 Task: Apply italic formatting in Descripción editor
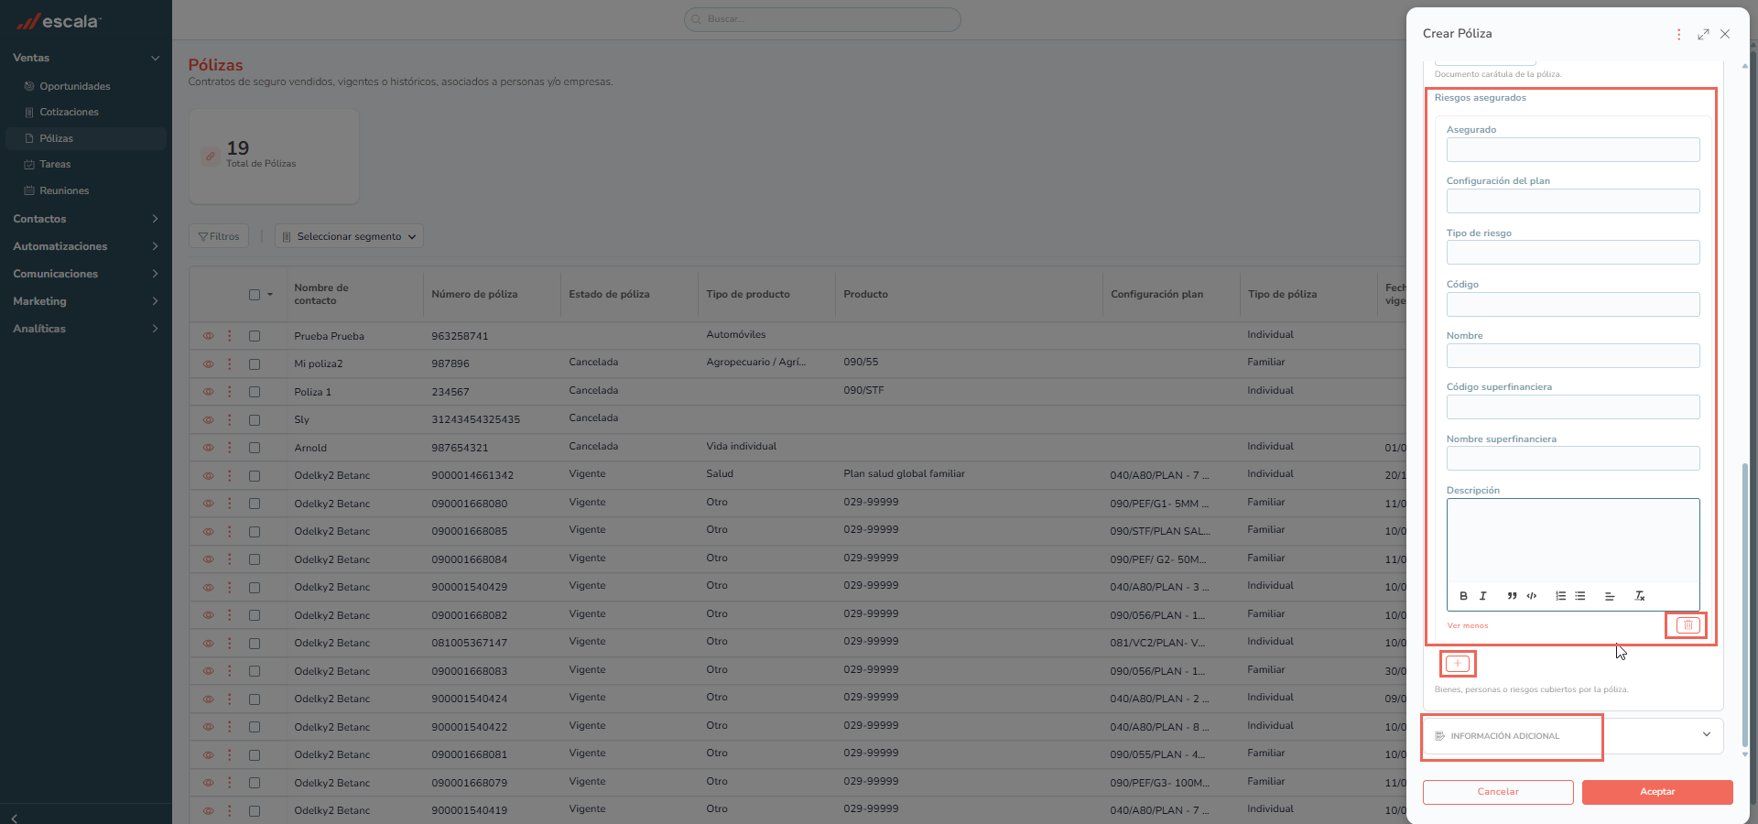pyautogui.click(x=1482, y=596)
